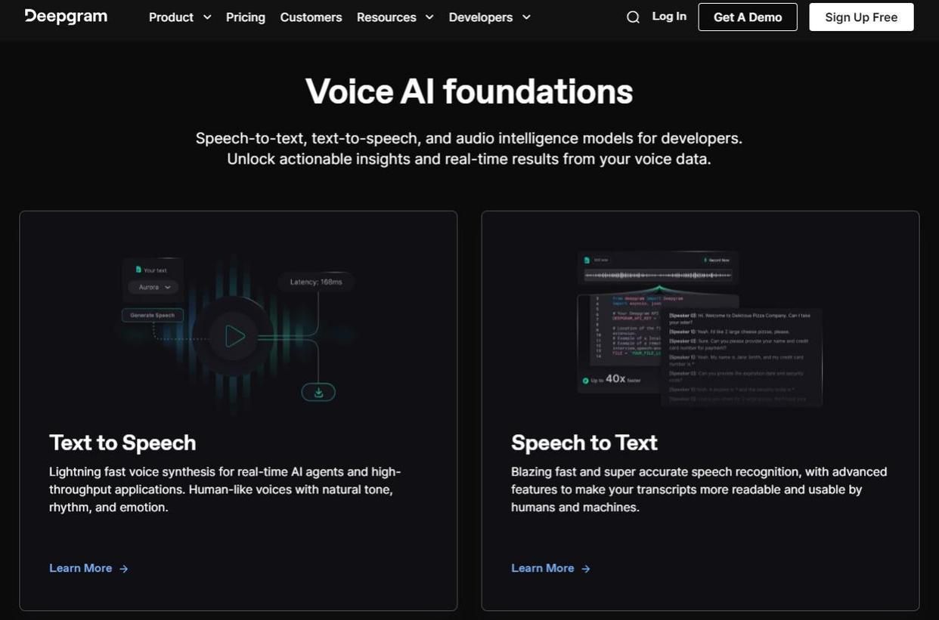Image resolution: width=939 pixels, height=620 pixels.
Task: Click Learn More under Speech to Text
Action: 550,568
